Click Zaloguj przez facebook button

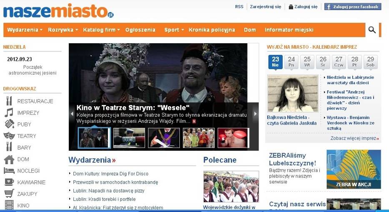click(x=353, y=7)
